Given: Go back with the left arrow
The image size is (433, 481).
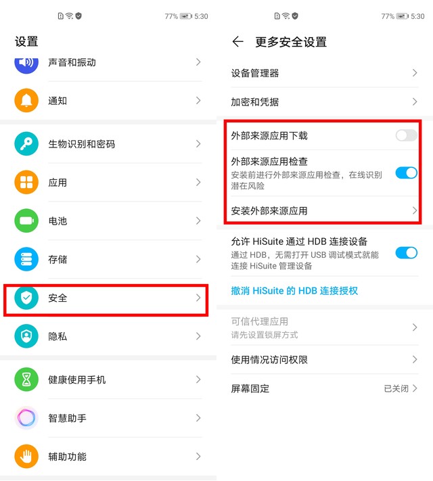Looking at the screenshot, I should tap(238, 41).
